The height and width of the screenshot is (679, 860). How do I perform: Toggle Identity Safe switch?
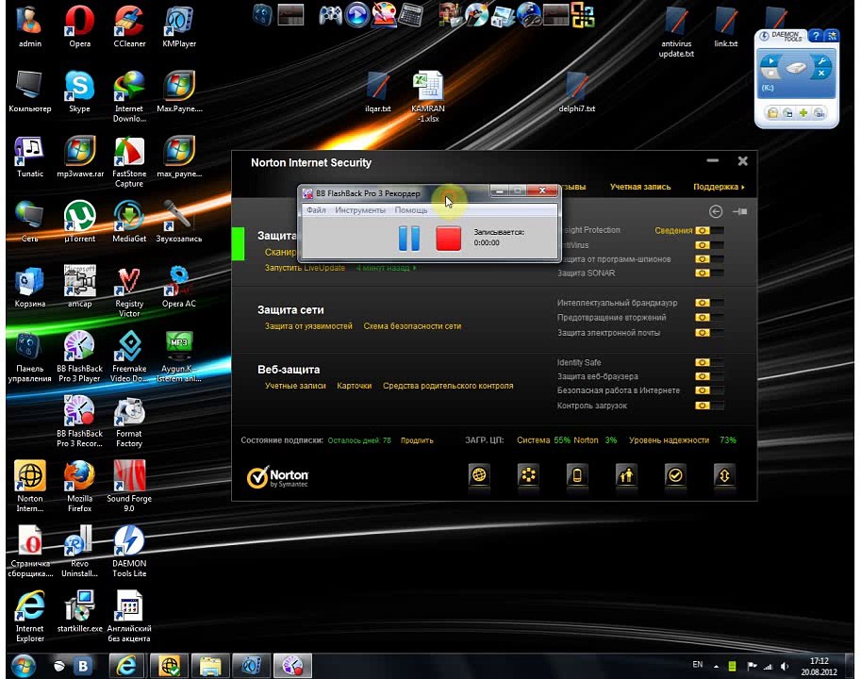click(709, 362)
